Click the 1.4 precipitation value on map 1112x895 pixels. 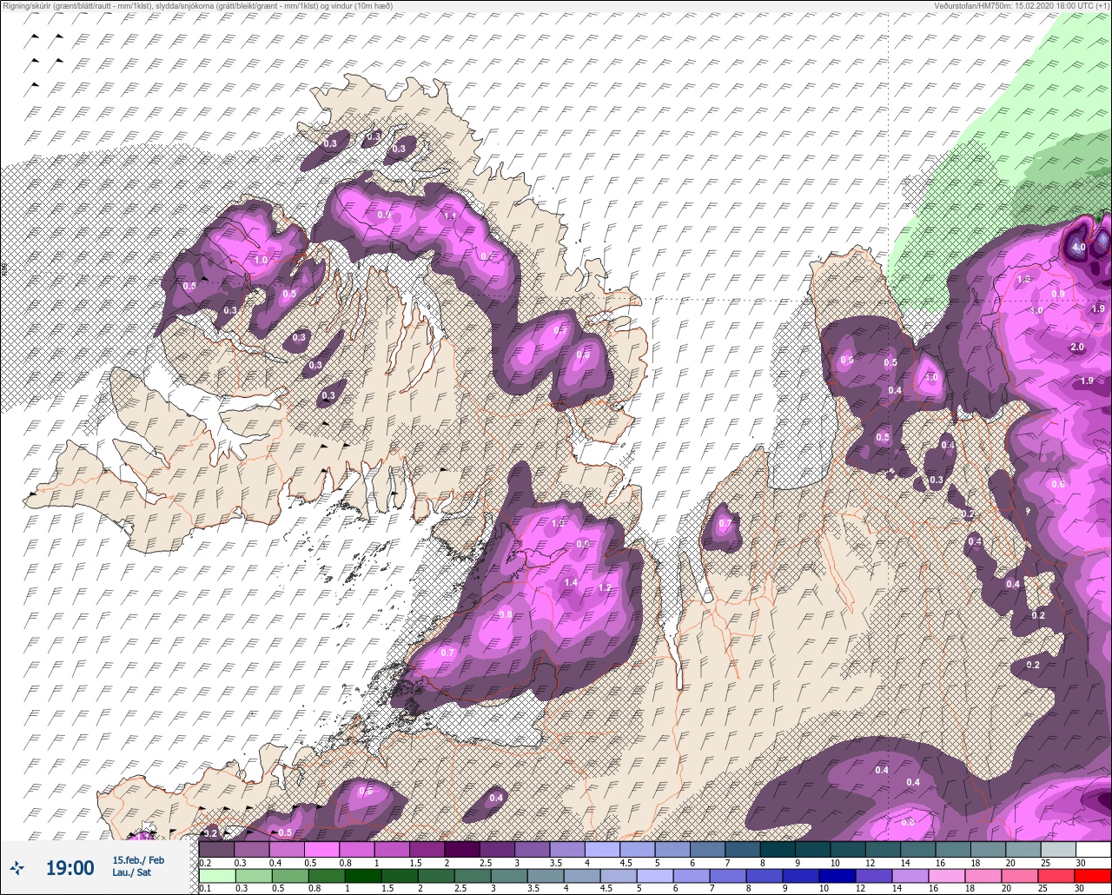click(x=571, y=582)
